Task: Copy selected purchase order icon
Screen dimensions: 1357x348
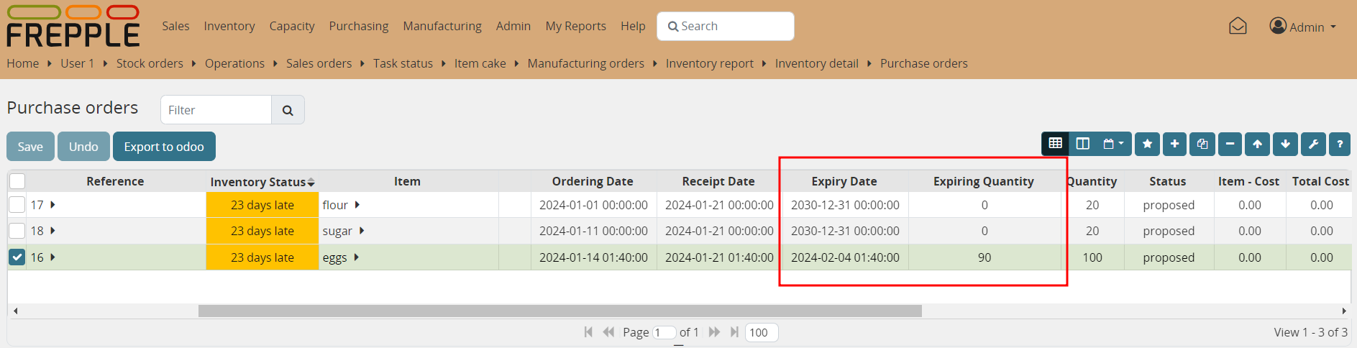Action: pyautogui.click(x=1202, y=144)
